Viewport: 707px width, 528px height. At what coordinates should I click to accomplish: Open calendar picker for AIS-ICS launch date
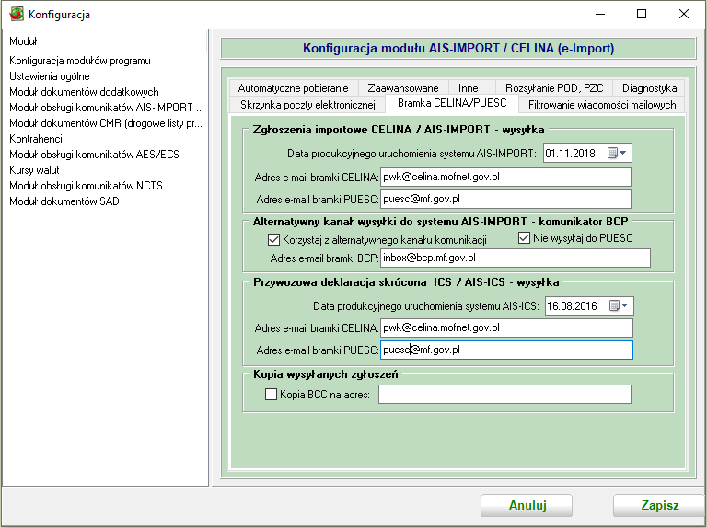pyautogui.click(x=619, y=306)
